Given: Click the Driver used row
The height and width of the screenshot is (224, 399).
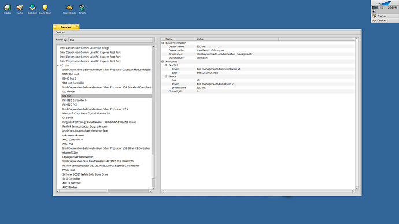Looking at the screenshot, I should click(x=258, y=54).
